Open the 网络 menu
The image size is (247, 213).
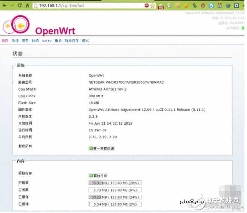coord(35,41)
